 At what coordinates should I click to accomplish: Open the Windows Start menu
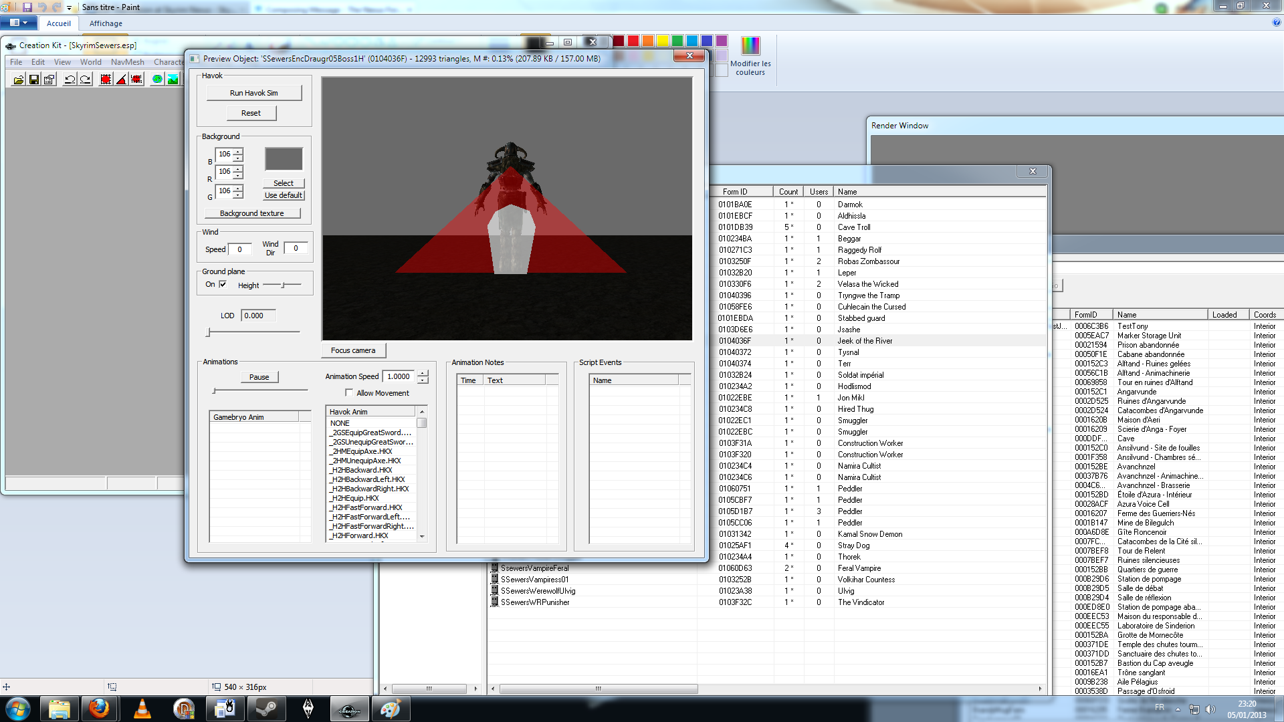[18, 709]
